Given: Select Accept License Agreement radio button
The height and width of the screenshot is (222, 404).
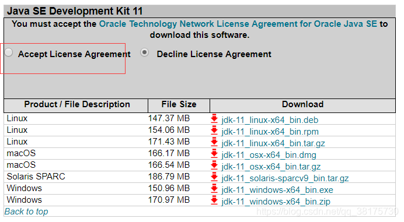Looking at the screenshot, I should (9, 52).
